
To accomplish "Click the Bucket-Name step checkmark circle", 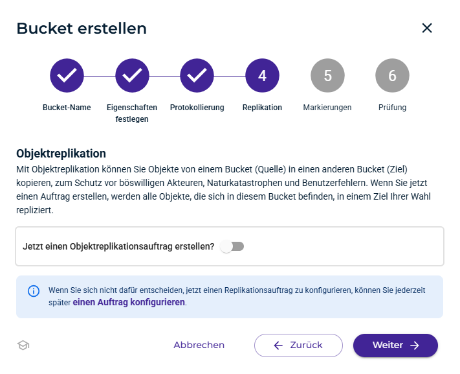I will point(67,76).
